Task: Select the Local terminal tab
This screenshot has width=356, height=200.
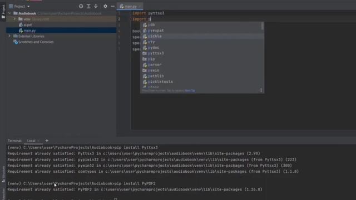Action: 31,141
